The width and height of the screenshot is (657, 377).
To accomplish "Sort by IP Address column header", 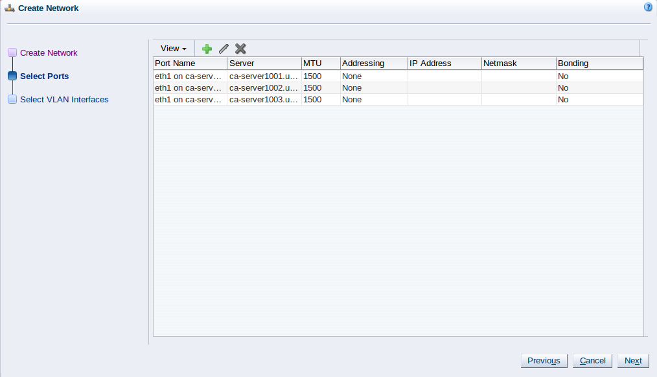I will (444, 63).
